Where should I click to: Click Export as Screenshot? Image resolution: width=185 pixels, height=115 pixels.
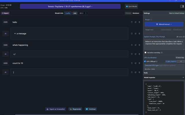pos(55,109)
